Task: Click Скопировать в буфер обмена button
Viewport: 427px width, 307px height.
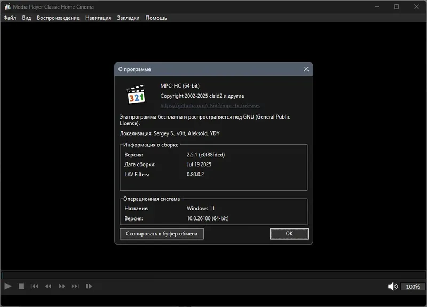Action: [x=162, y=234]
